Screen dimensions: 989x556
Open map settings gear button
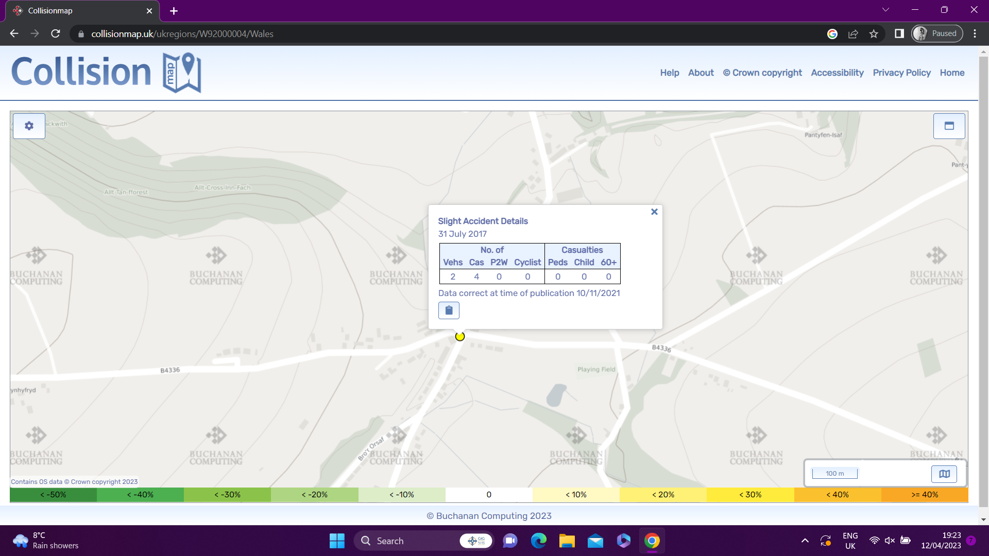pyautogui.click(x=29, y=126)
